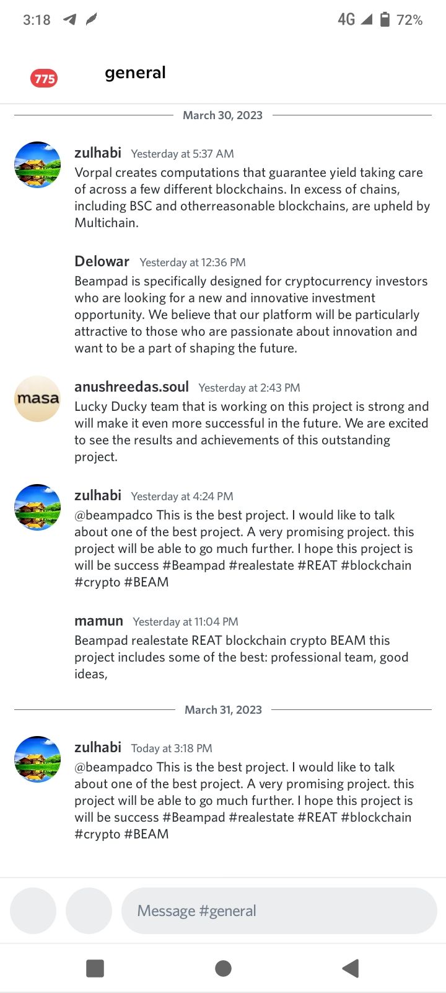Viewport: 446px width, 993px height.
Task: Tap the Android recent apps square button
Action: click(x=95, y=968)
